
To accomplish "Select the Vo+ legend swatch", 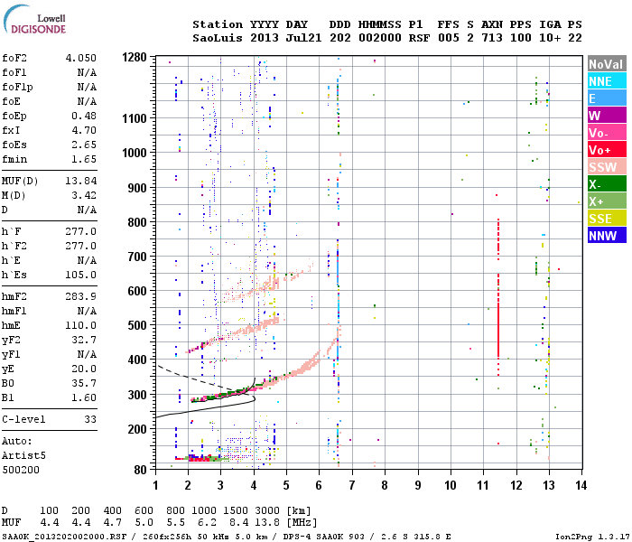I will pyautogui.click(x=607, y=150).
